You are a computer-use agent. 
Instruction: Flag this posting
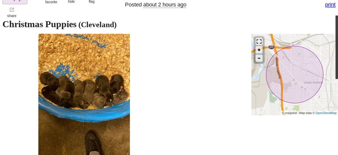pos(92,2)
